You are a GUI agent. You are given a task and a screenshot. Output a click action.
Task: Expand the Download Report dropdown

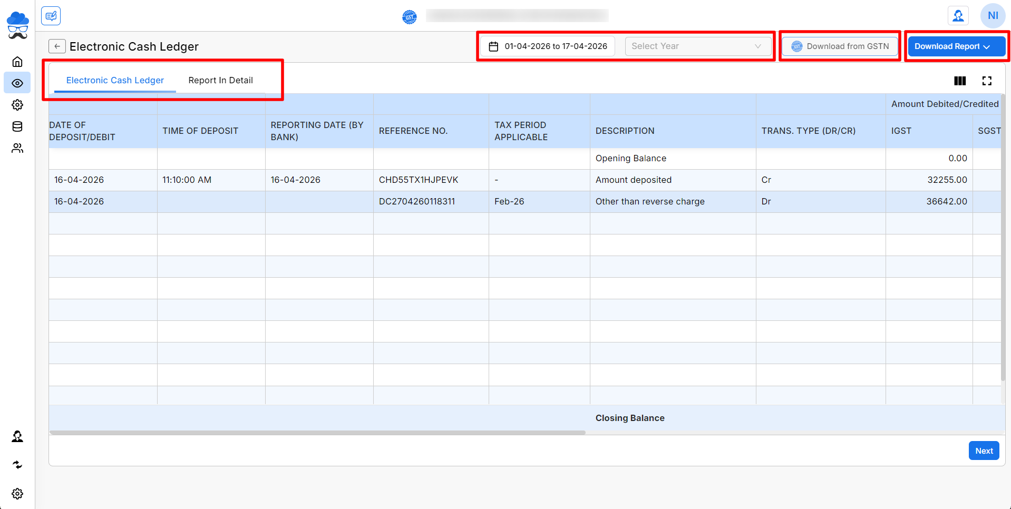956,46
